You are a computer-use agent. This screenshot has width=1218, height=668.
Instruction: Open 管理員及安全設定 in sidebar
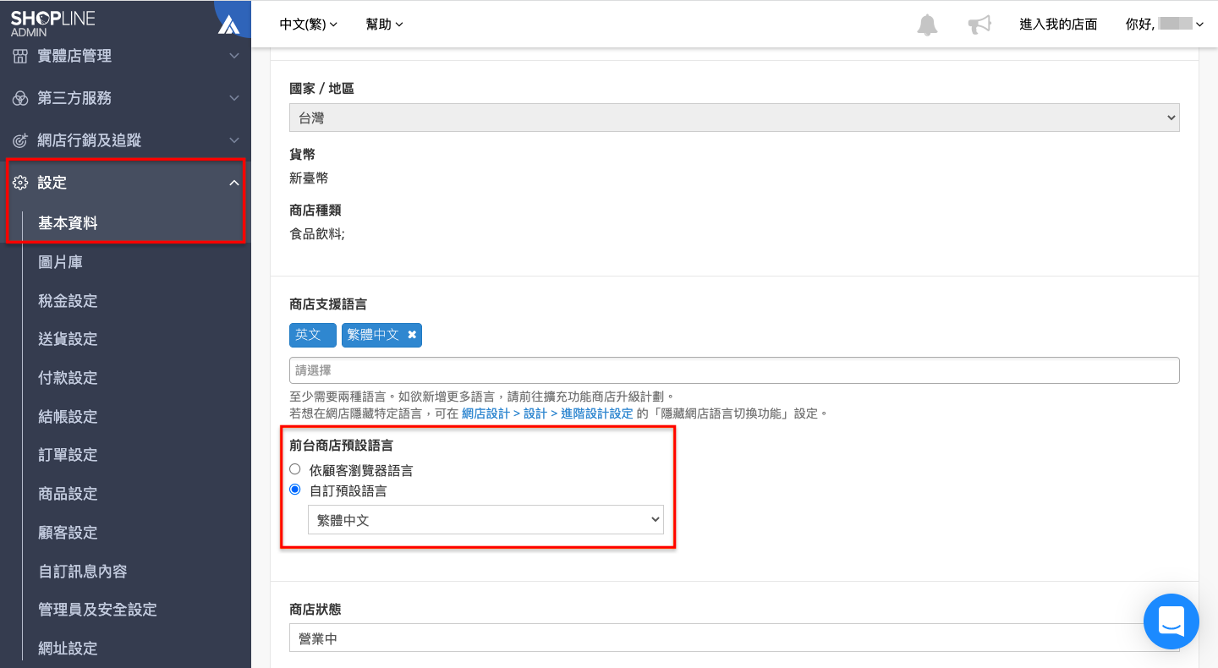97,610
